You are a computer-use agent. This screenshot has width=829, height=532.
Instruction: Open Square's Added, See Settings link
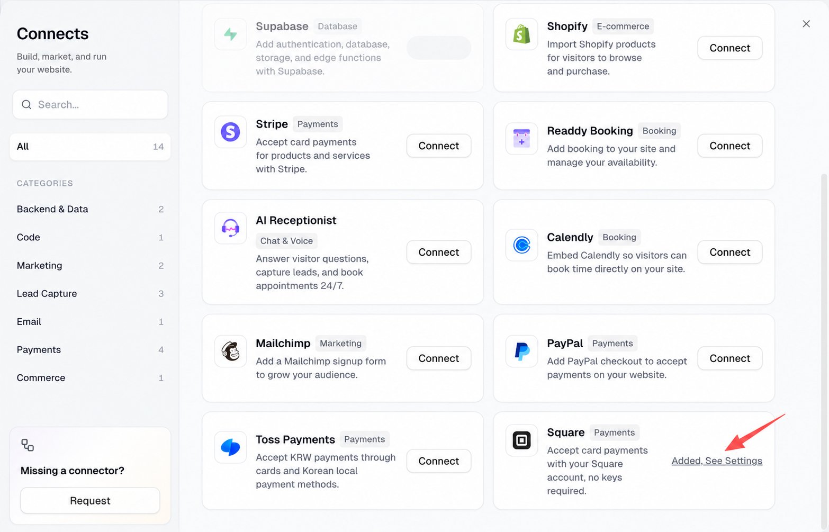717,461
